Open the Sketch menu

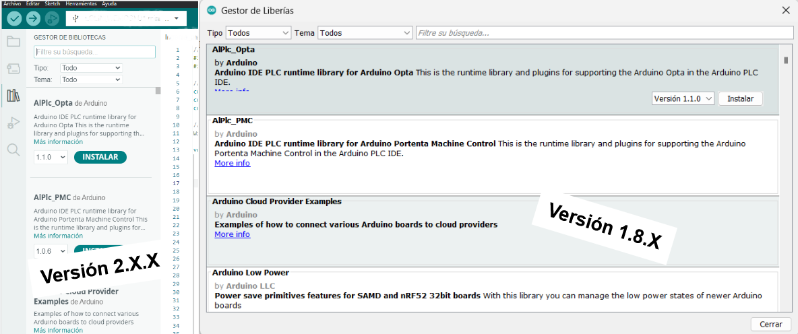pos(52,3)
